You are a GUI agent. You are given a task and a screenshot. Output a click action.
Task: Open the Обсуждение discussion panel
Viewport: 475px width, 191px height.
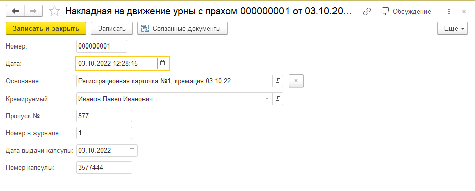[x=406, y=12]
